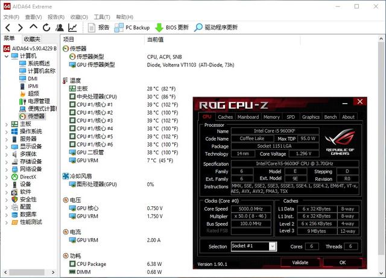The image size is (386, 278).
Task: Open 驱动程序更新 driver update tool
Action: pos(216,27)
